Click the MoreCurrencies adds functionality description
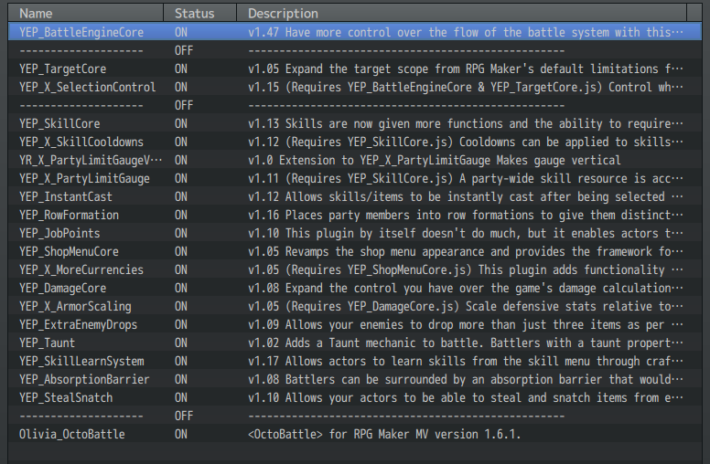Screen dimensions: 710x464 (466, 269)
